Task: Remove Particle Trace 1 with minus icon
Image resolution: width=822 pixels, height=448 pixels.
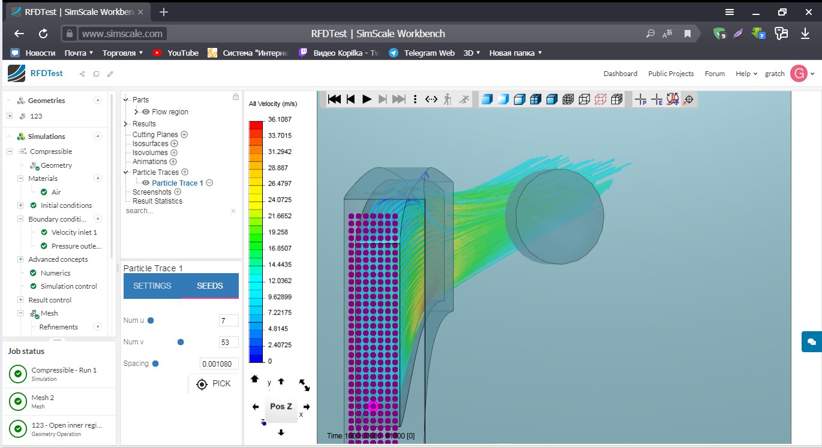Action: [x=209, y=183]
